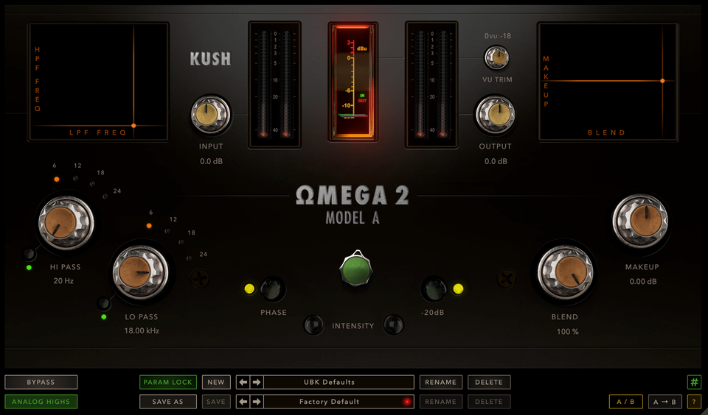Toggle the Phase switch
The height and width of the screenshot is (415, 708).
tap(272, 289)
